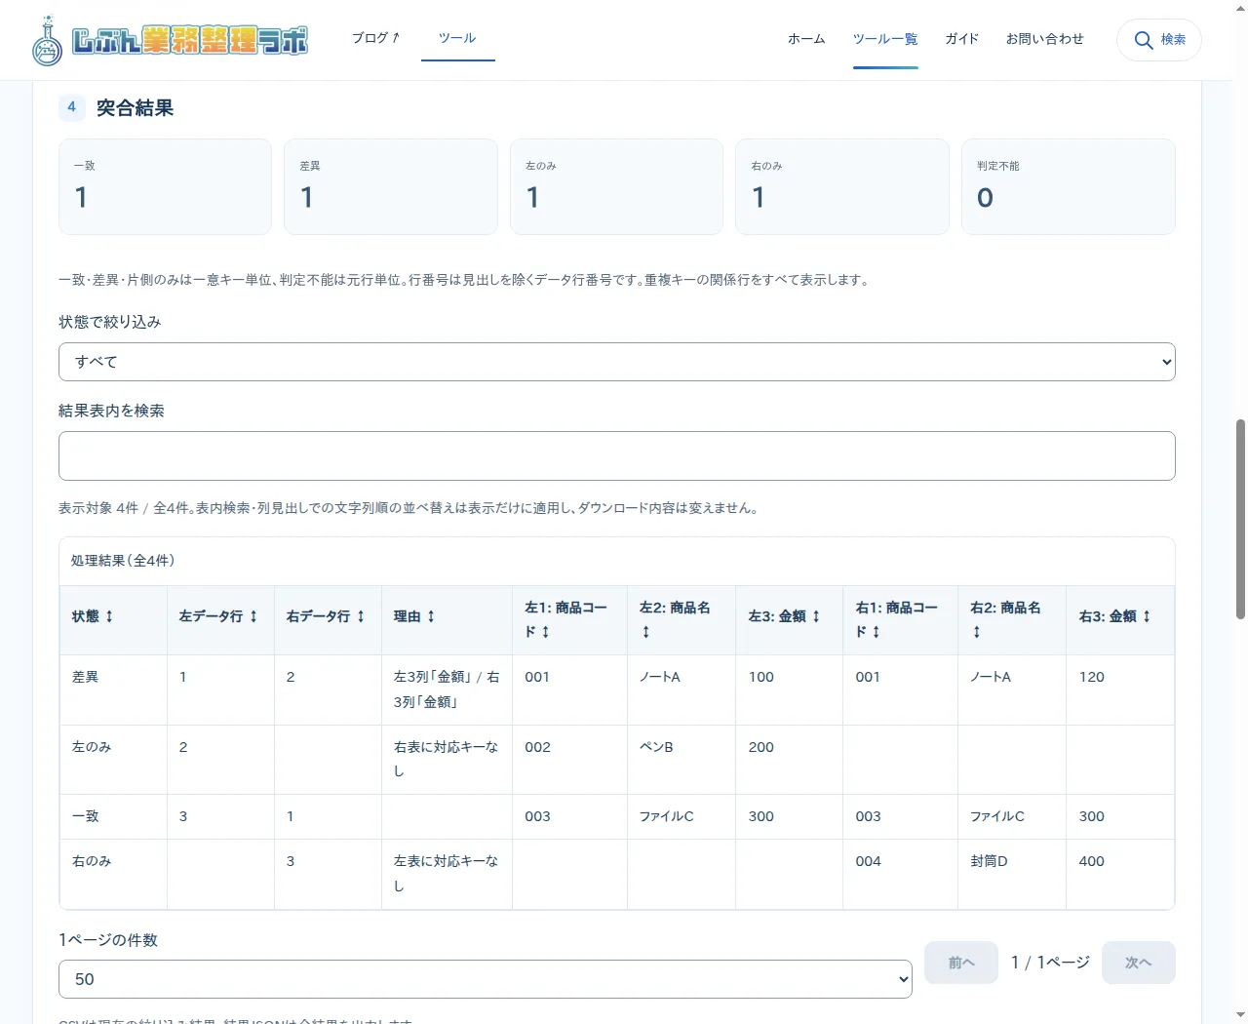Click the 左3列「金額」/ 右3列「金額」 reason cell

[x=447, y=689]
